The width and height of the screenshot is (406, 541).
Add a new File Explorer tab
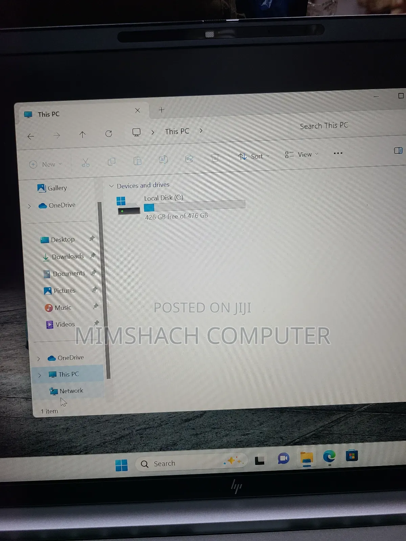161,110
